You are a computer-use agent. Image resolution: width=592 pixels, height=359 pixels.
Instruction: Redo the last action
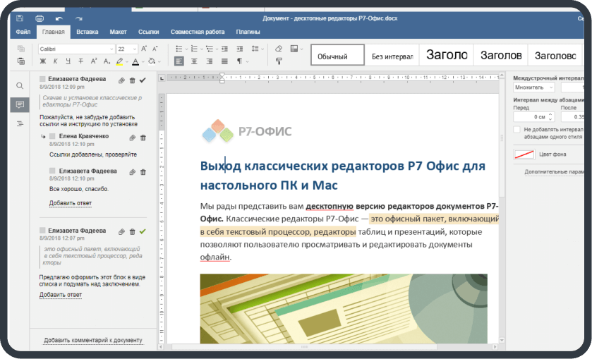[78, 18]
